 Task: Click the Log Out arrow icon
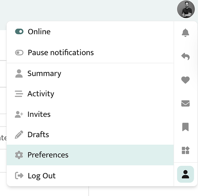point(19,176)
